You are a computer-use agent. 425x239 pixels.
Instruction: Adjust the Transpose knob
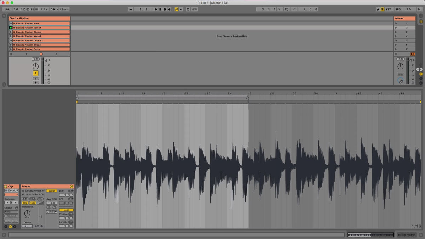pos(27,213)
